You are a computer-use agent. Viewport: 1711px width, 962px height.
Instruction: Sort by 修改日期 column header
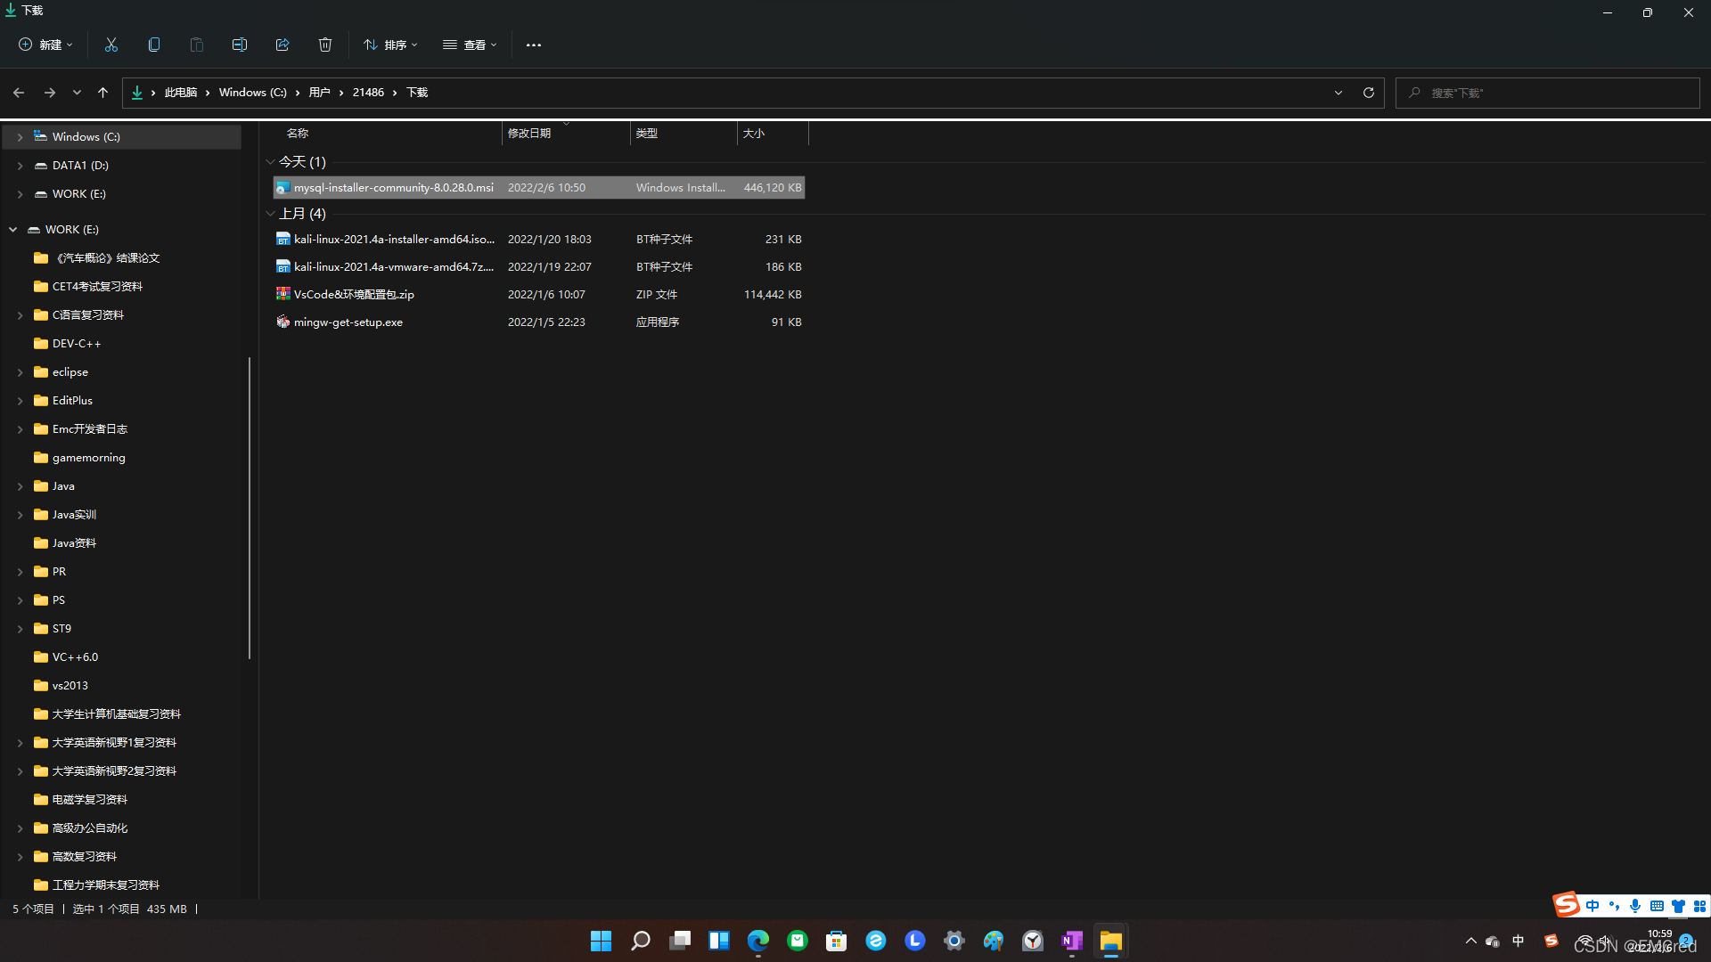(529, 134)
